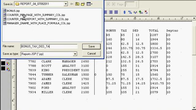Click deduction value 14.25
196x110 pixels.
pos(141,83)
